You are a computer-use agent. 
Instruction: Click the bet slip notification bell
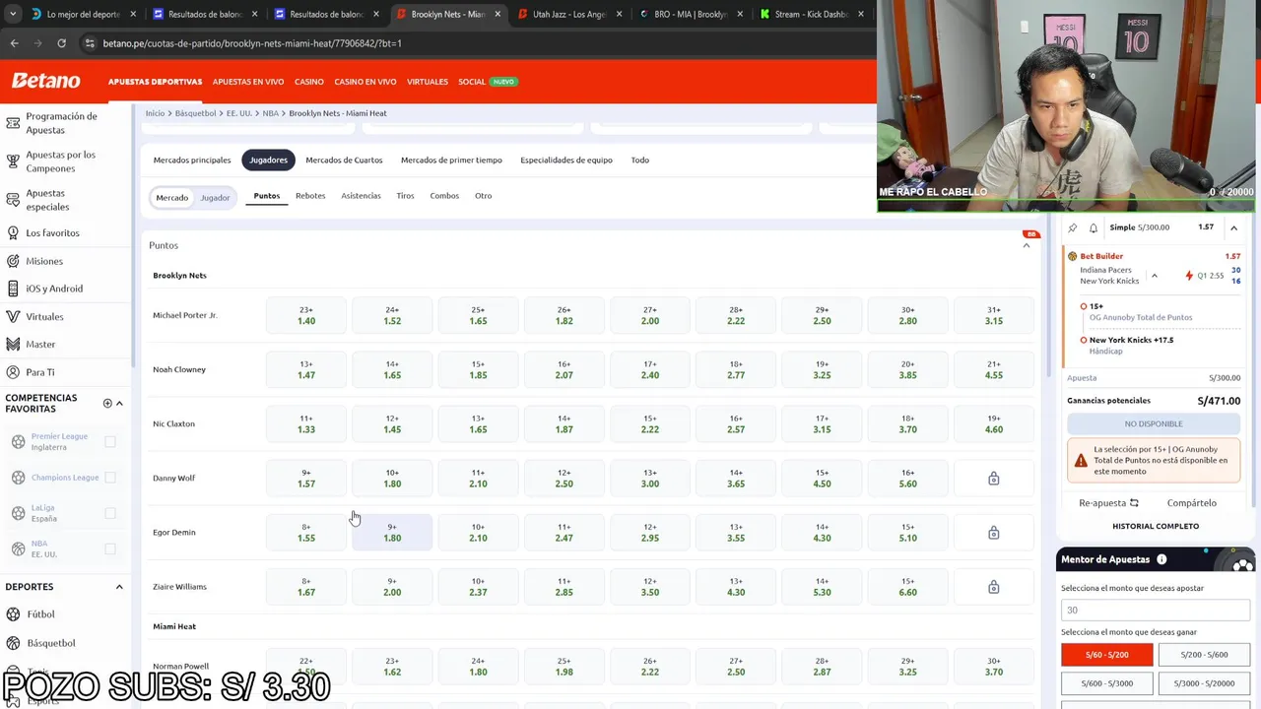point(1094,227)
